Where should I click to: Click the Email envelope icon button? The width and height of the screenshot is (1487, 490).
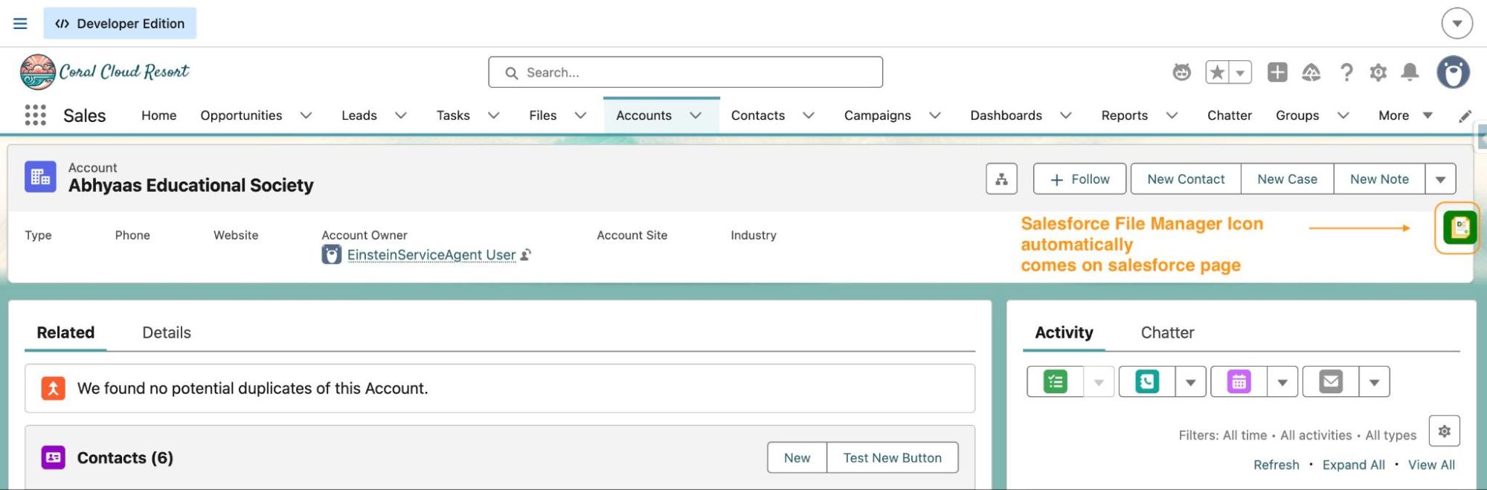[1331, 382]
